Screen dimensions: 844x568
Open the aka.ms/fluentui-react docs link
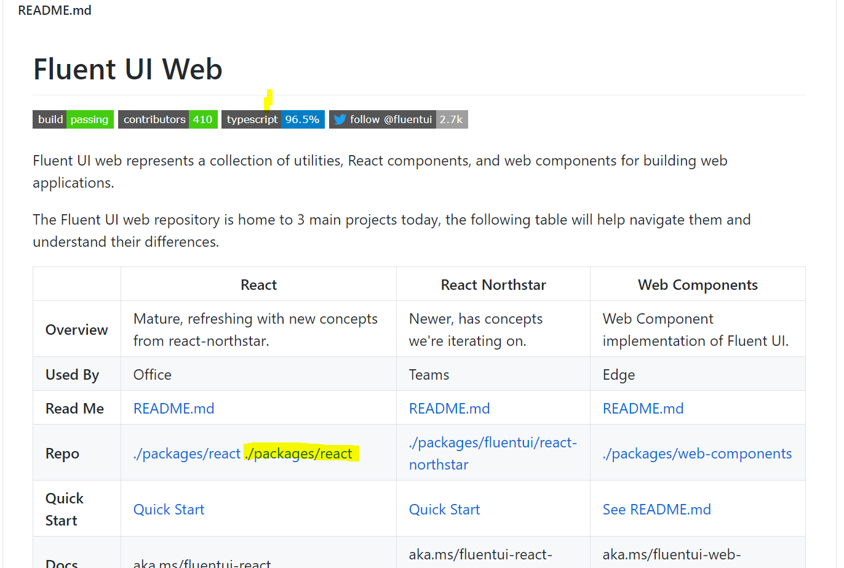(x=203, y=563)
